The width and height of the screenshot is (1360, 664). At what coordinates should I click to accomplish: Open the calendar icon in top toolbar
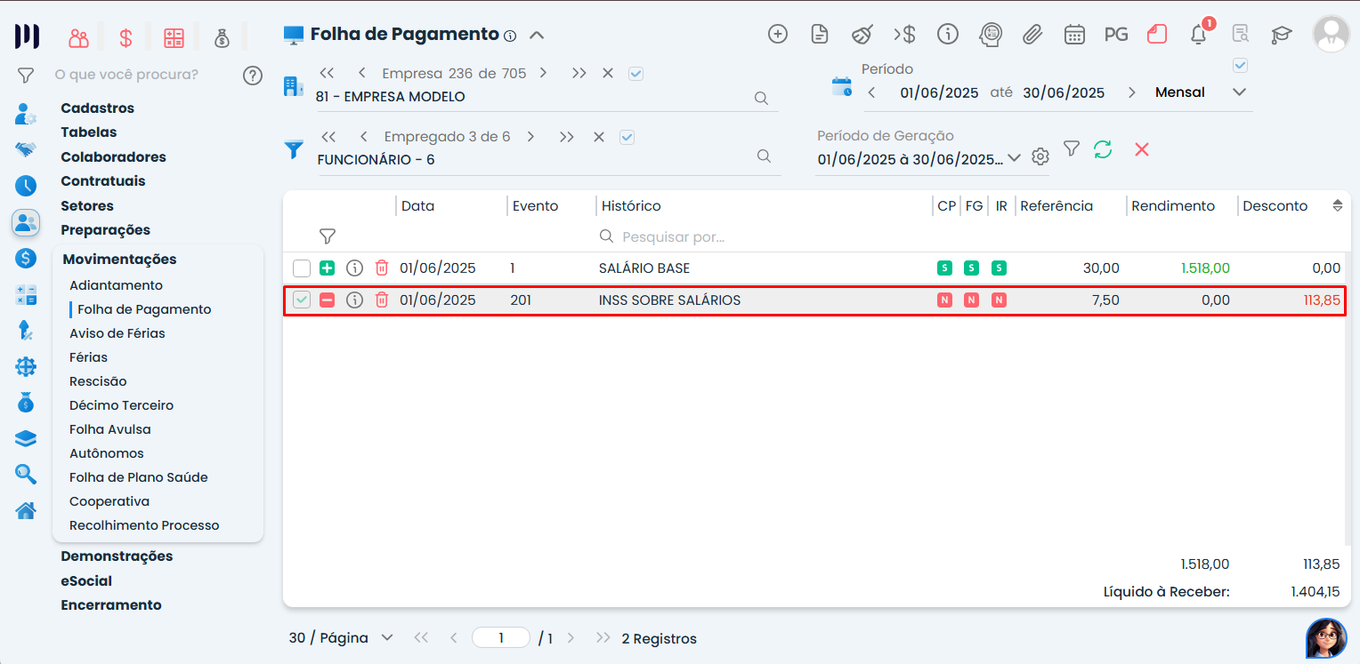(x=1074, y=35)
